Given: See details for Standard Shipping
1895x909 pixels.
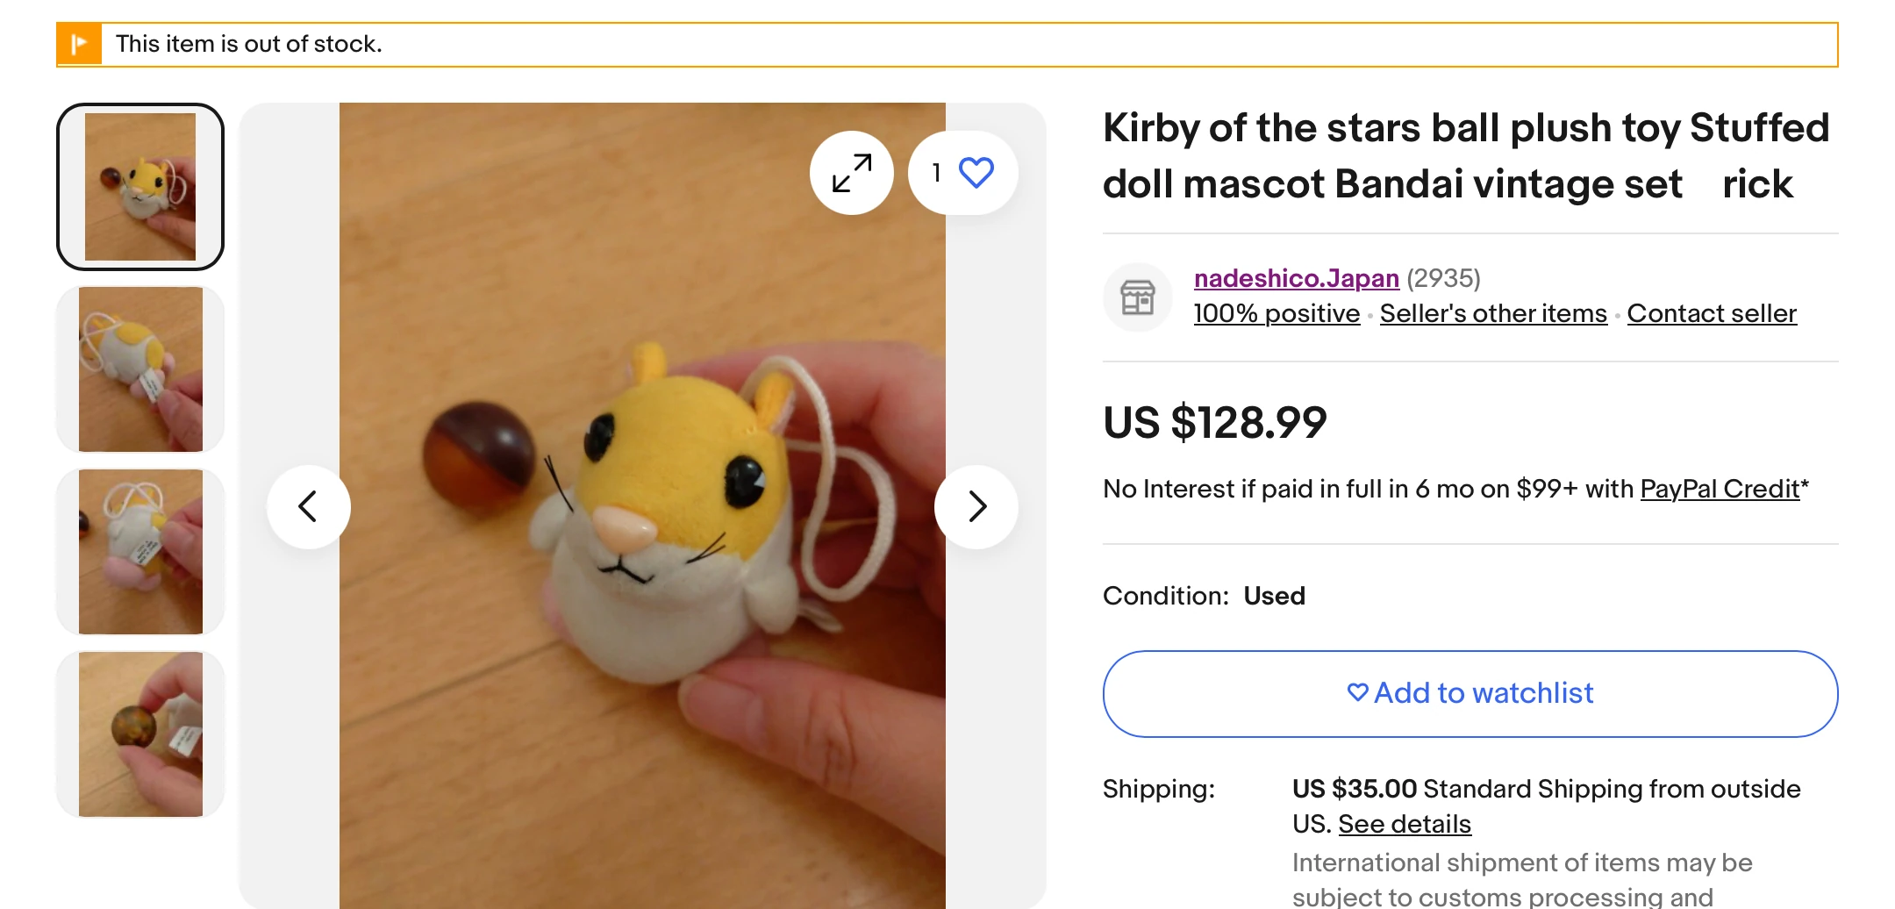Looking at the screenshot, I should (x=1404, y=824).
